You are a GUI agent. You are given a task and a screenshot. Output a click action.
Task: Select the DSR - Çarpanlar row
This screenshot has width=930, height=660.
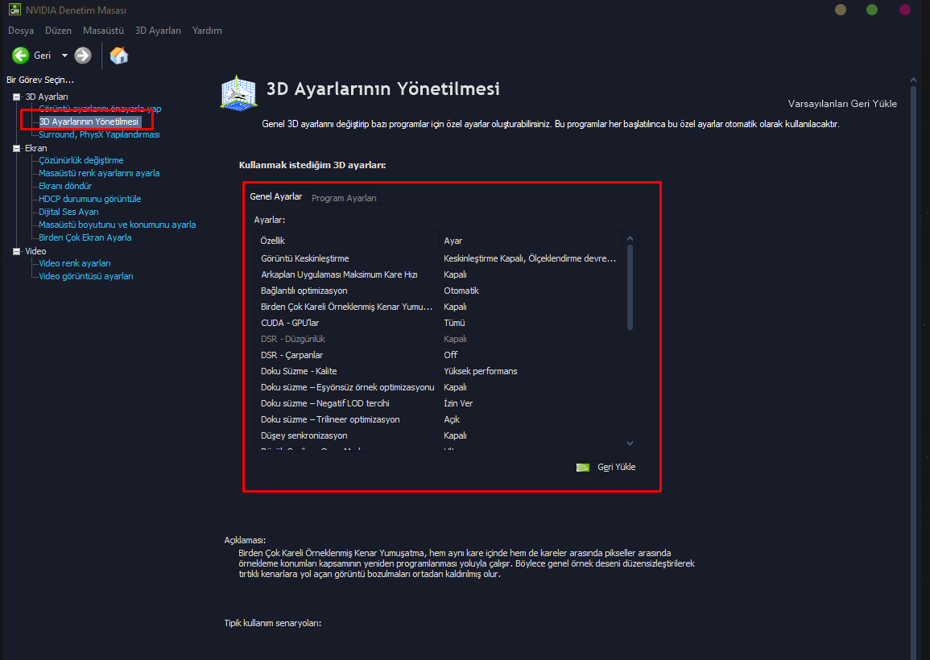coord(440,355)
